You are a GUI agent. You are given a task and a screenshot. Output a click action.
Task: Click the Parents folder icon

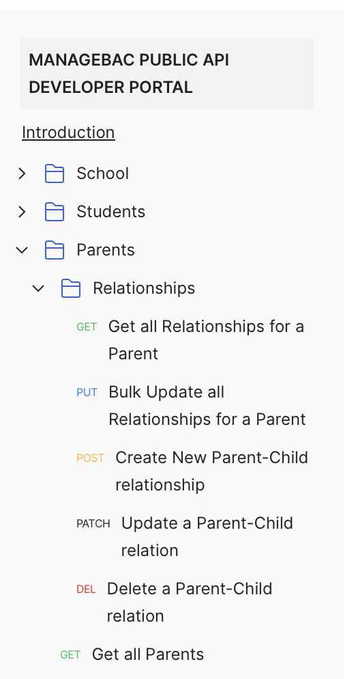pyautogui.click(x=55, y=250)
